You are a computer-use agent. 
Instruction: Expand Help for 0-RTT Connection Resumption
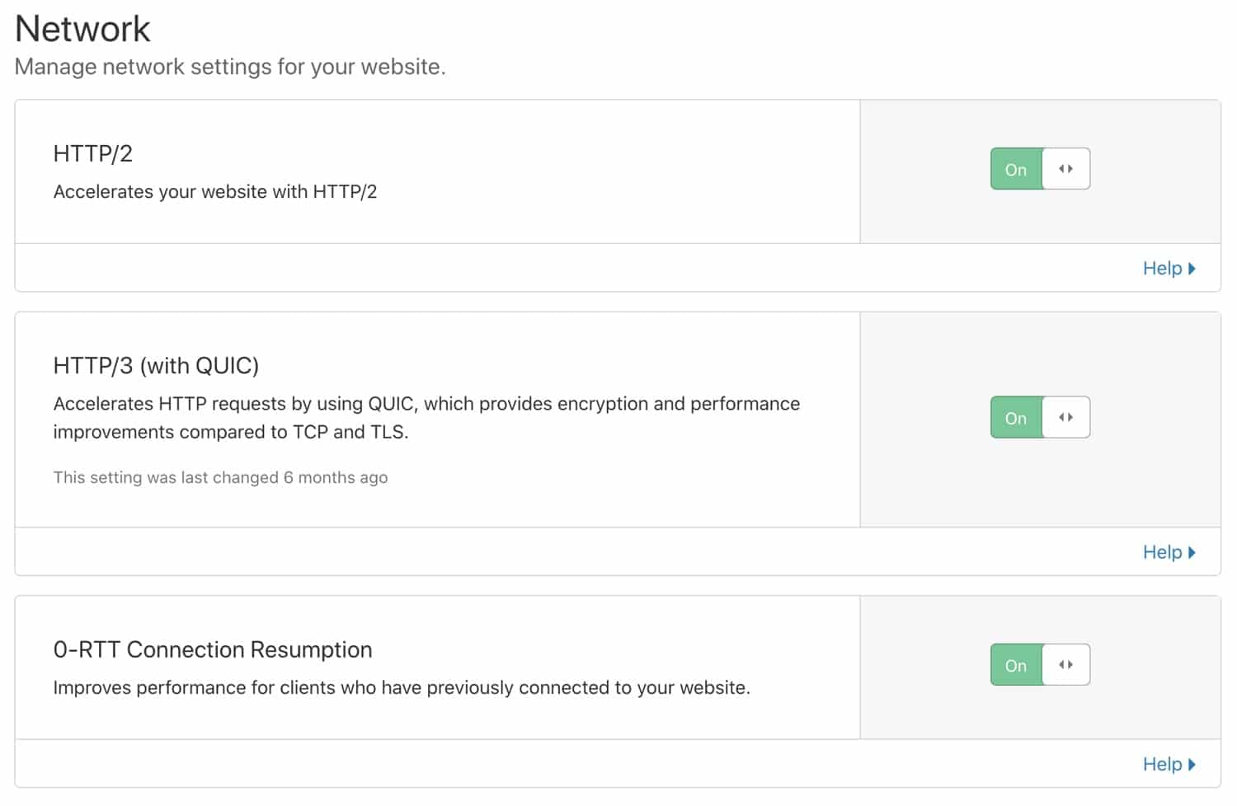(x=1164, y=763)
